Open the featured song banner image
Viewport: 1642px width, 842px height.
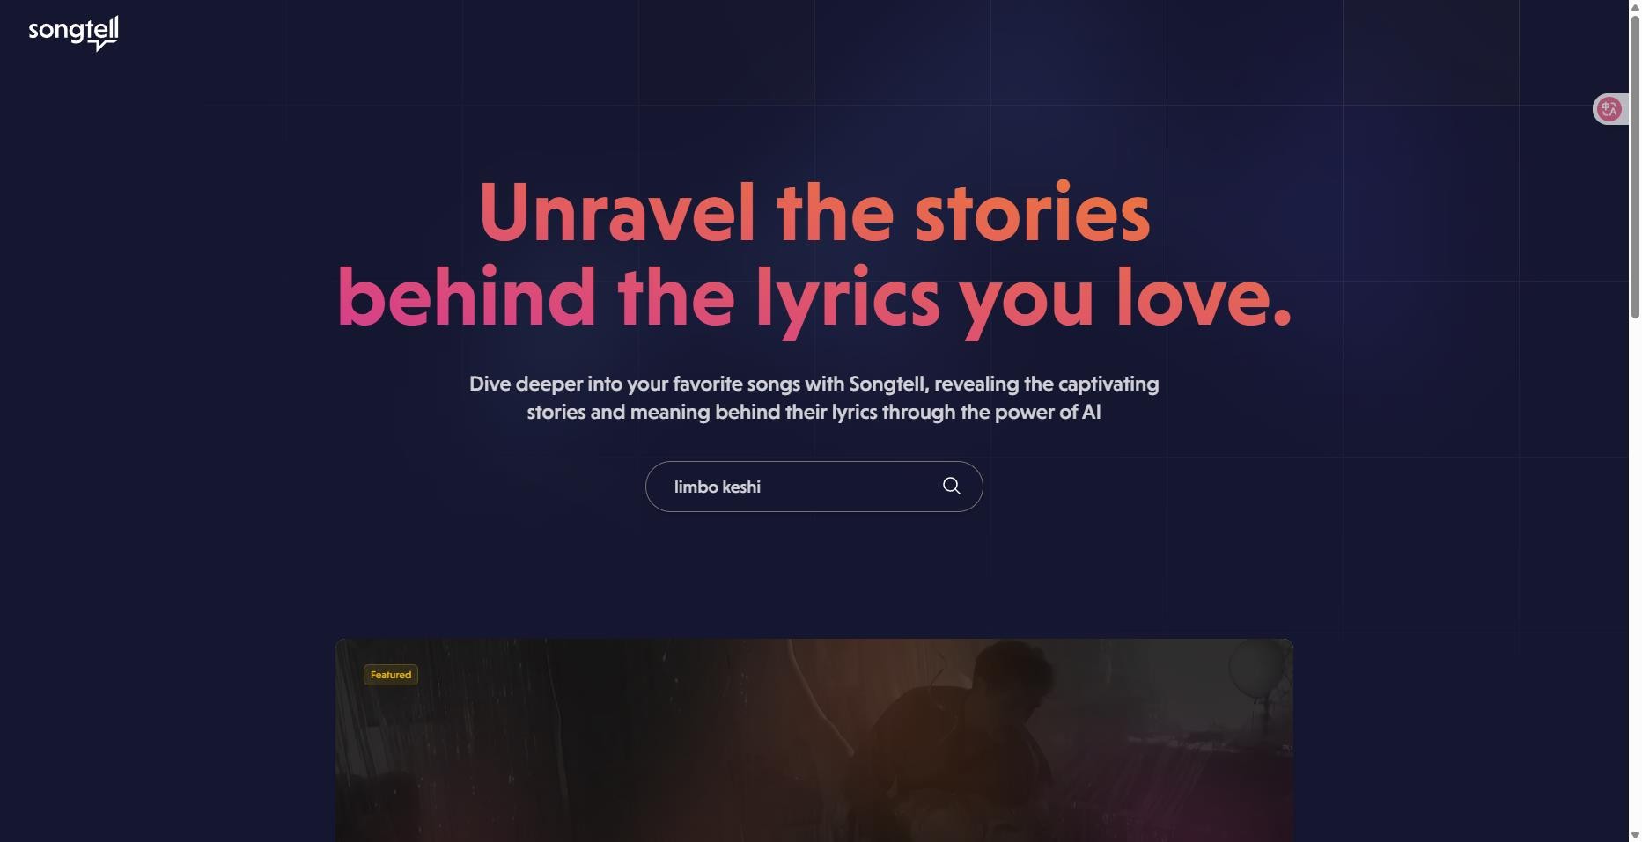tap(814, 740)
